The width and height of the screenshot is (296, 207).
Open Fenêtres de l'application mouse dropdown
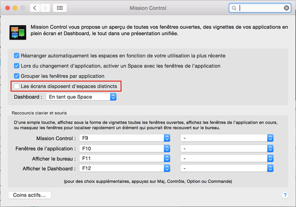coord(227,148)
